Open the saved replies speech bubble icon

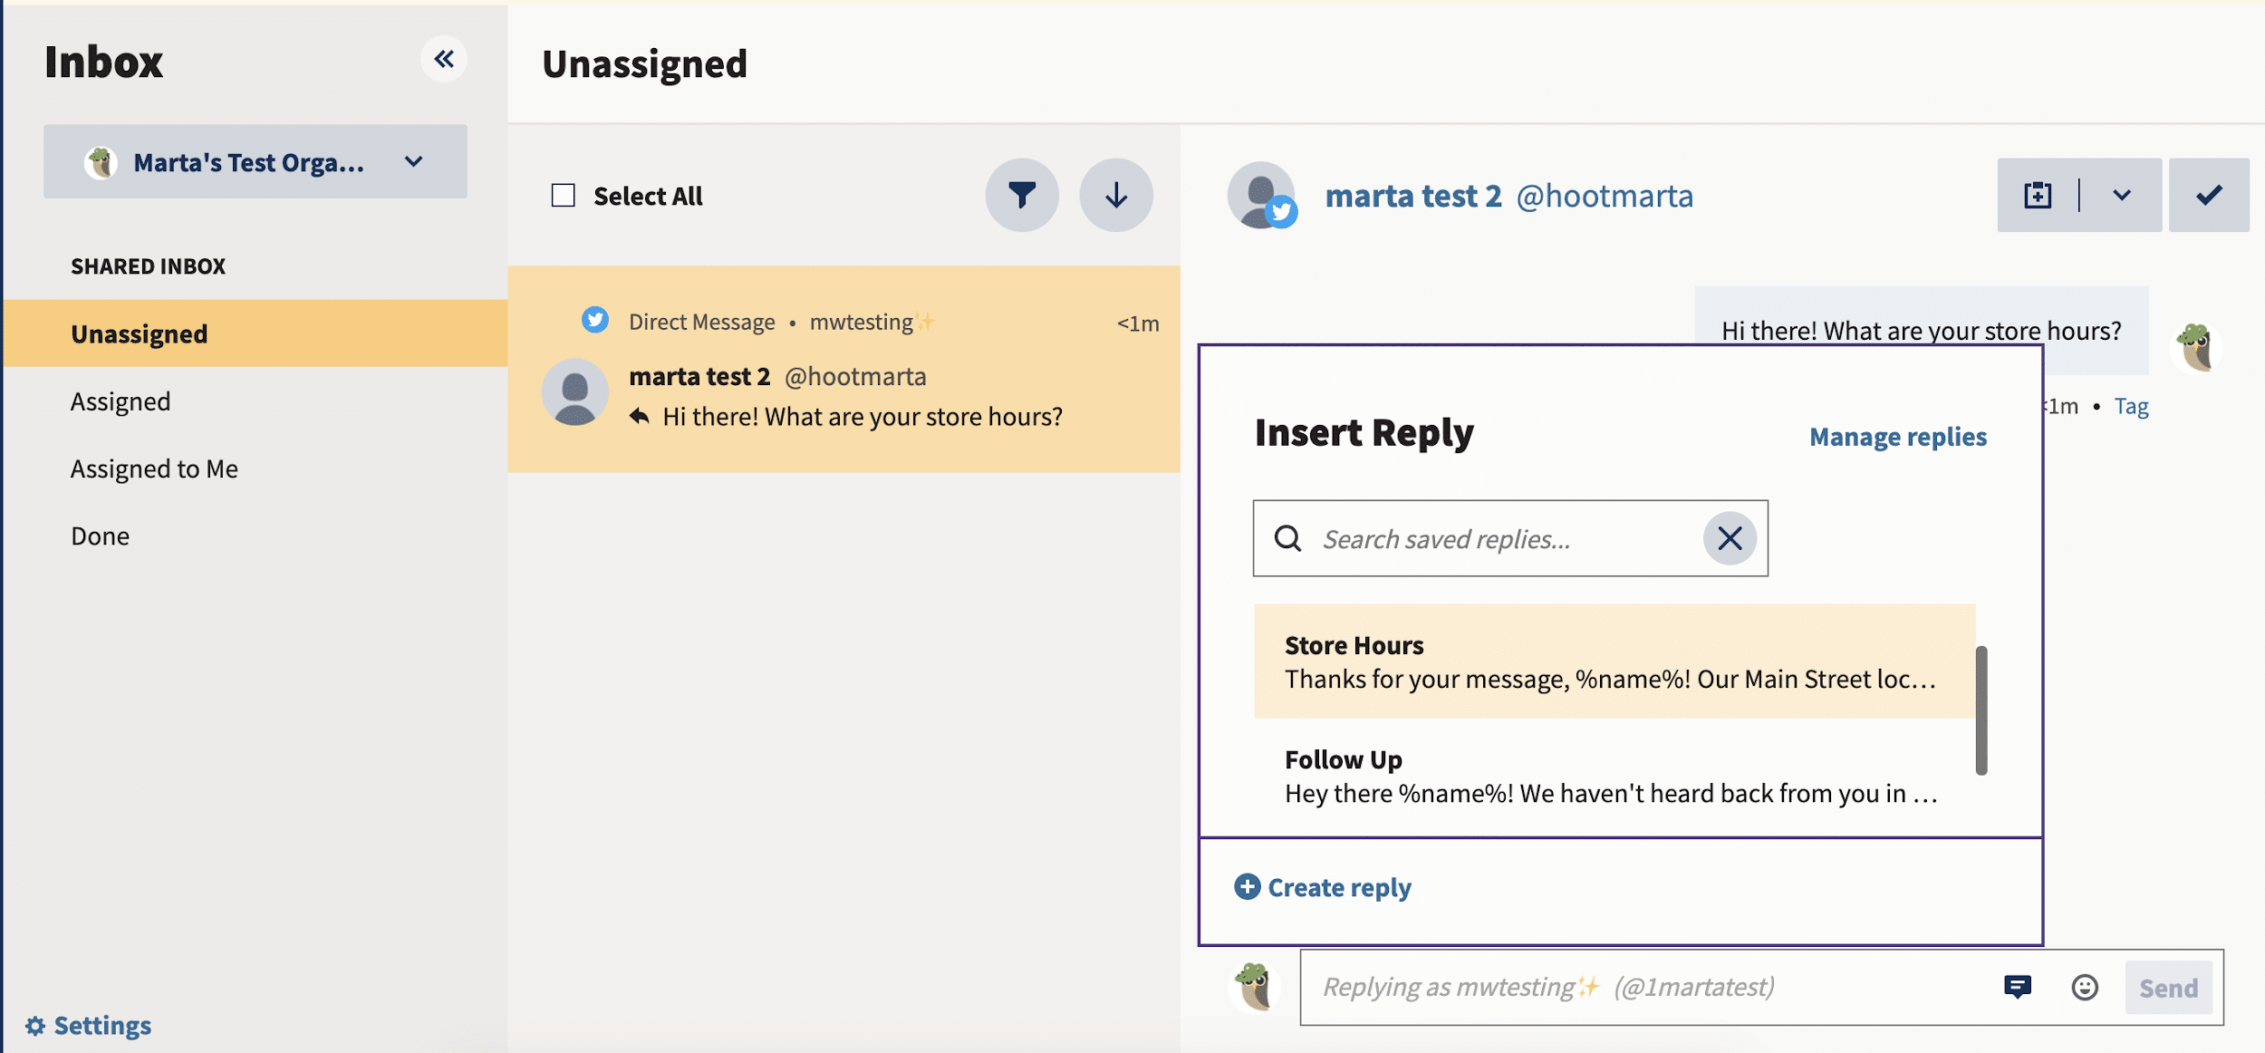[2018, 987]
